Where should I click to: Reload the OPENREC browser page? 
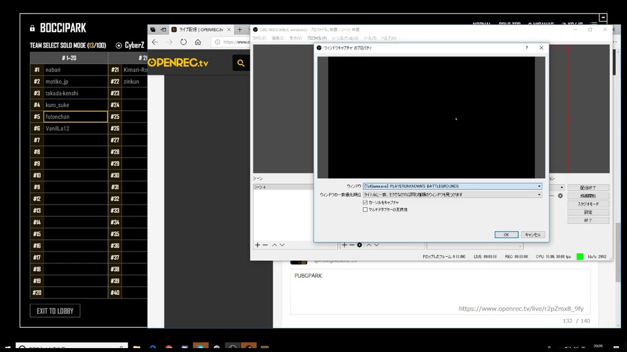coord(184,42)
